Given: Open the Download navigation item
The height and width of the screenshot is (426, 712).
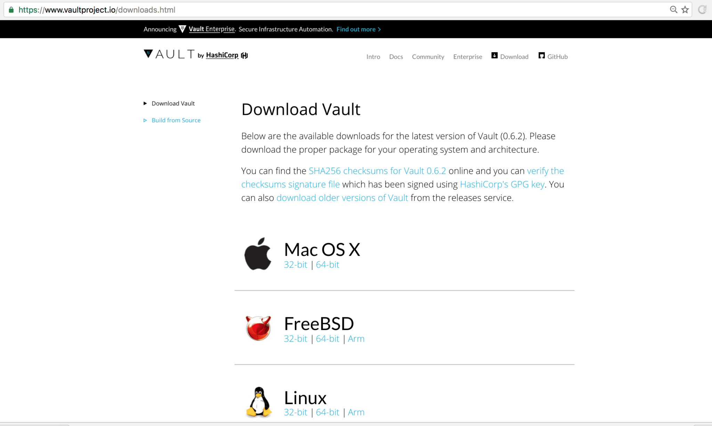Looking at the screenshot, I should [514, 57].
